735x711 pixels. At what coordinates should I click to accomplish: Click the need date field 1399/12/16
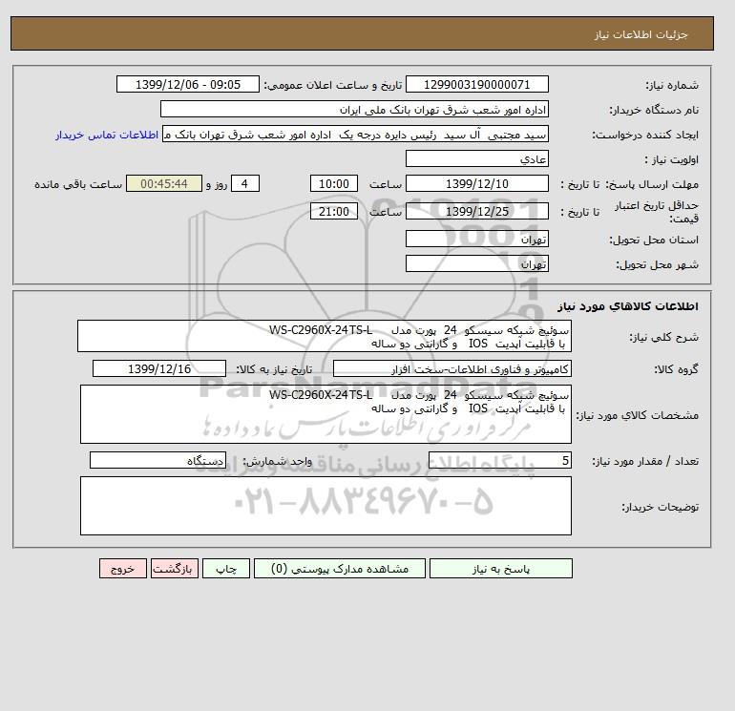pos(159,368)
